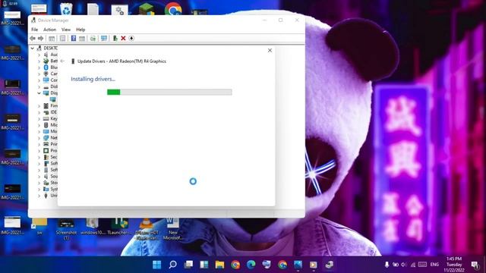
Task: Open the Help menu
Action: [x=80, y=30]
